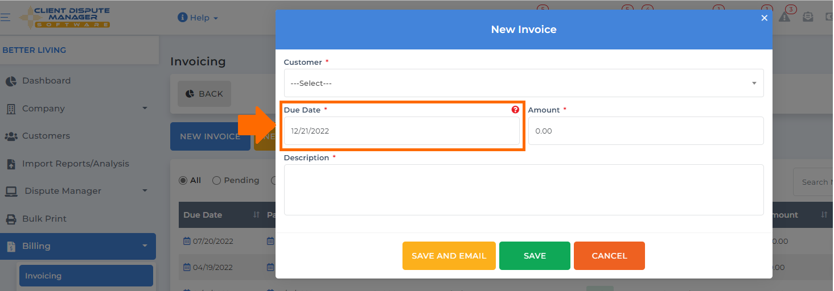Click the Save and Email button
This screenshot has width=834, height=291.
pos(449,256)
